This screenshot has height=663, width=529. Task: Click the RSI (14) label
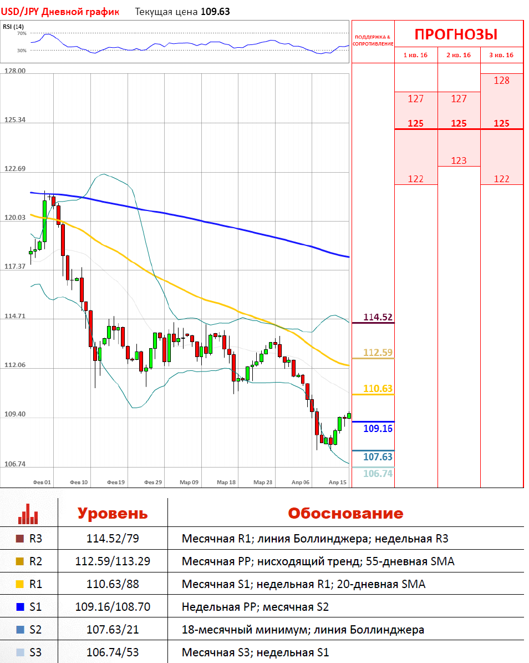pos(13,27)
